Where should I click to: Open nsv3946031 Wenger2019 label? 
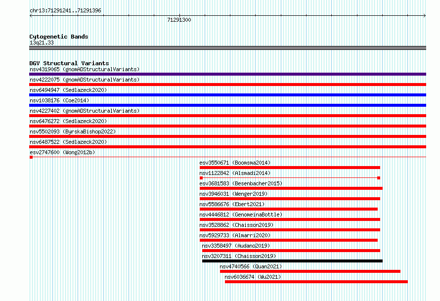click(233, 194)
